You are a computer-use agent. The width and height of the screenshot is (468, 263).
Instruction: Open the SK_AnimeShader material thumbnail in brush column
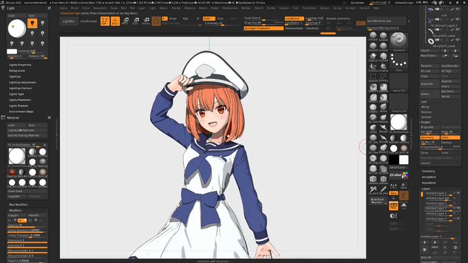[398, 124]
